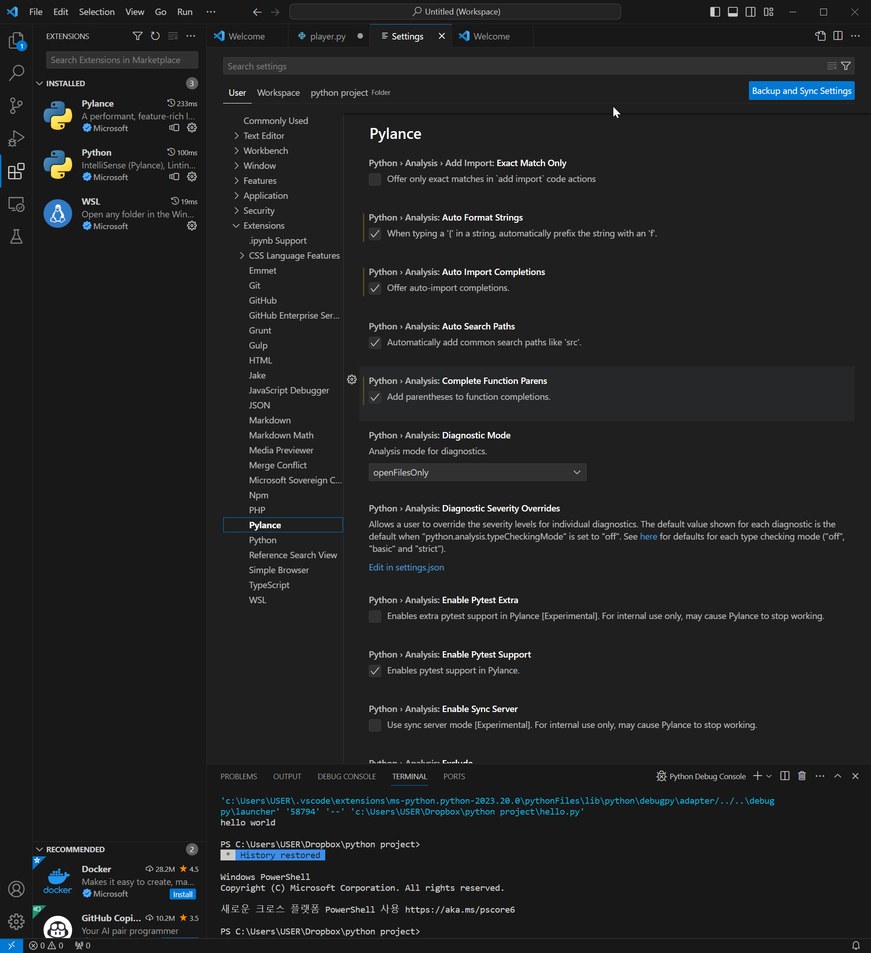Open the Accounts menu icon
This screenshot has height=953, width=871.
[16, 889]
